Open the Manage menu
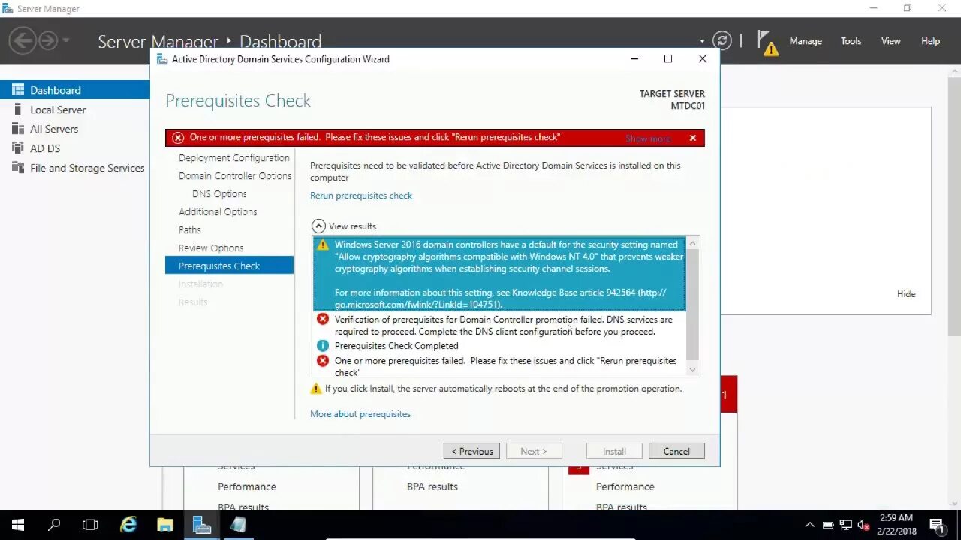Image resolution: width=961 pixels, height=540 pixels. click(x=806, y=41)
